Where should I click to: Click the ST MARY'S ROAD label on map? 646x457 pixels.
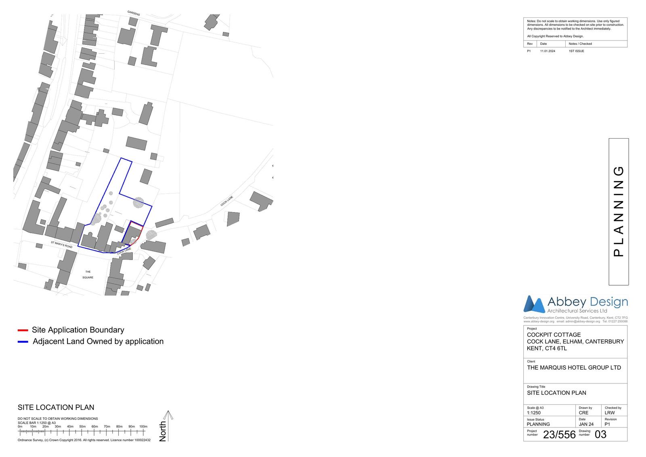pyautogui.click(x=61, y=244)
